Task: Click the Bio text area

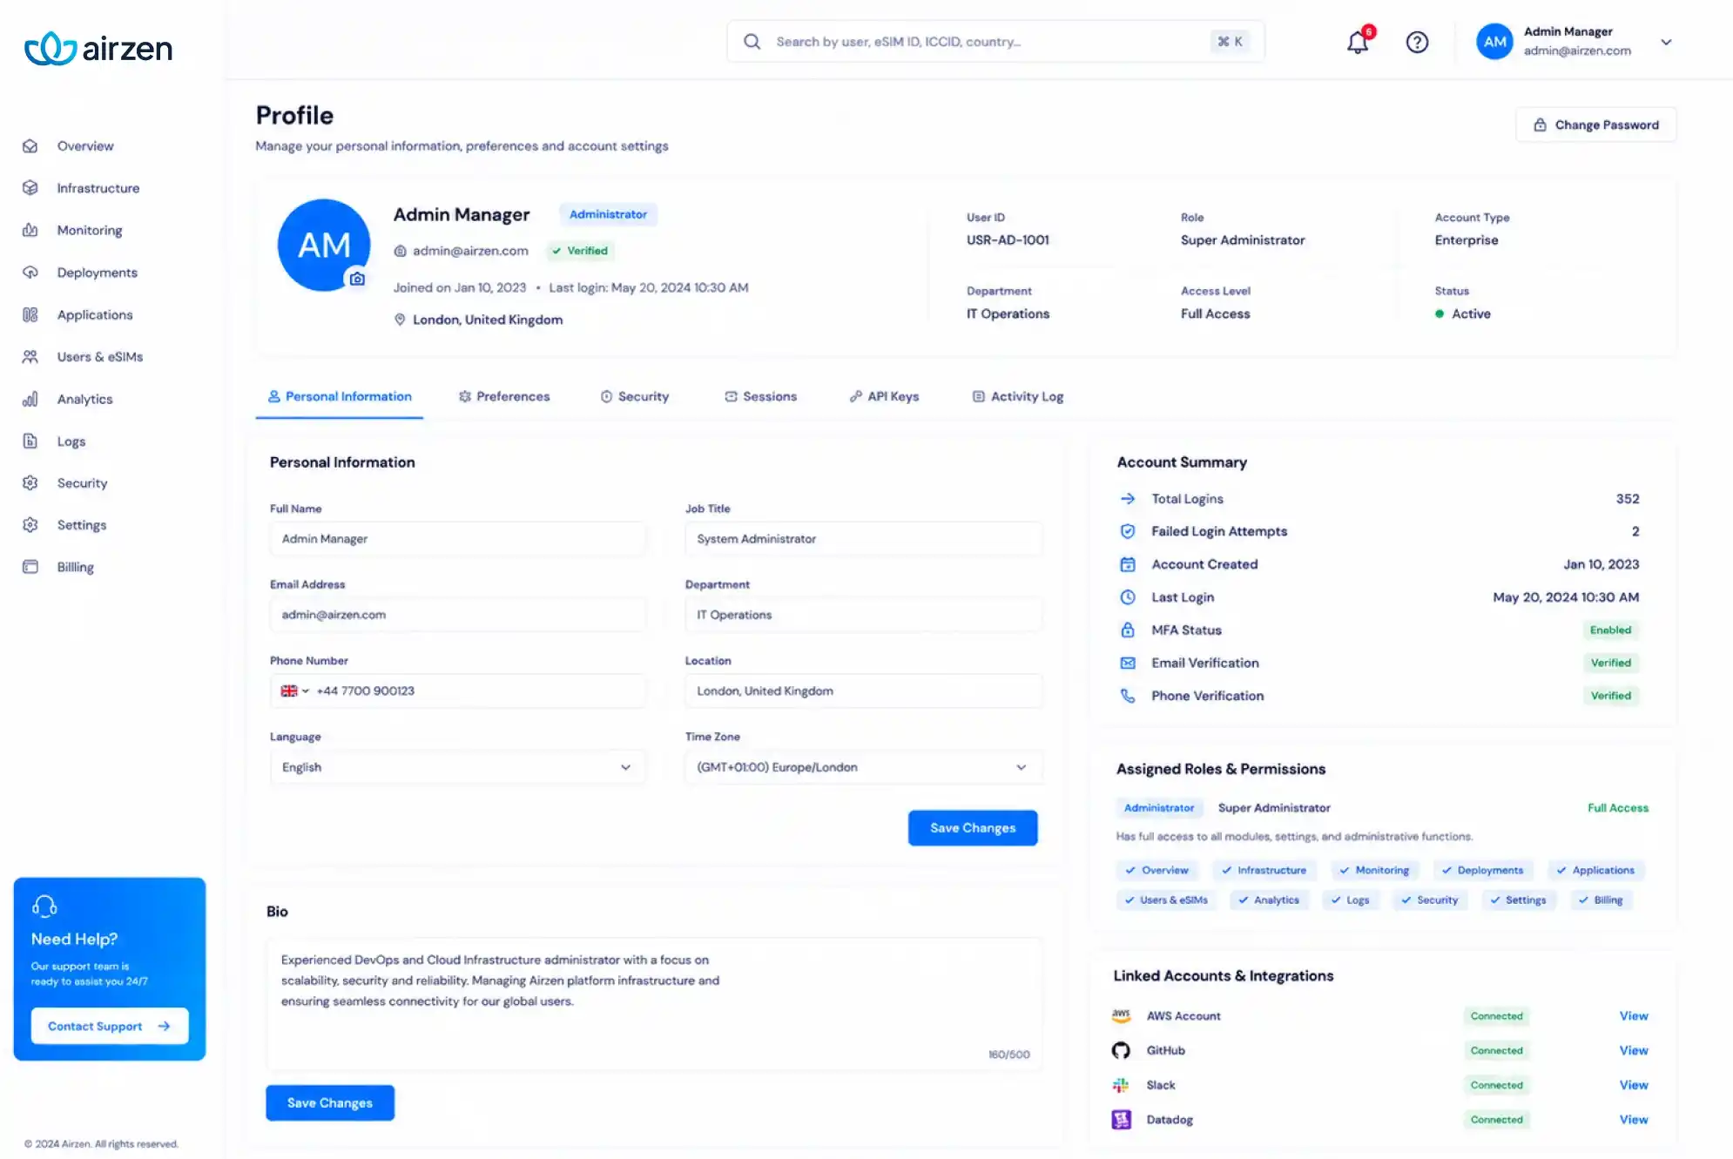Action: point(654,1003)
